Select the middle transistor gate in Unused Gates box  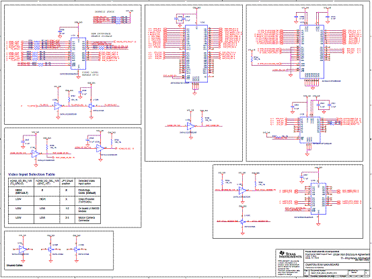point(50,249)
